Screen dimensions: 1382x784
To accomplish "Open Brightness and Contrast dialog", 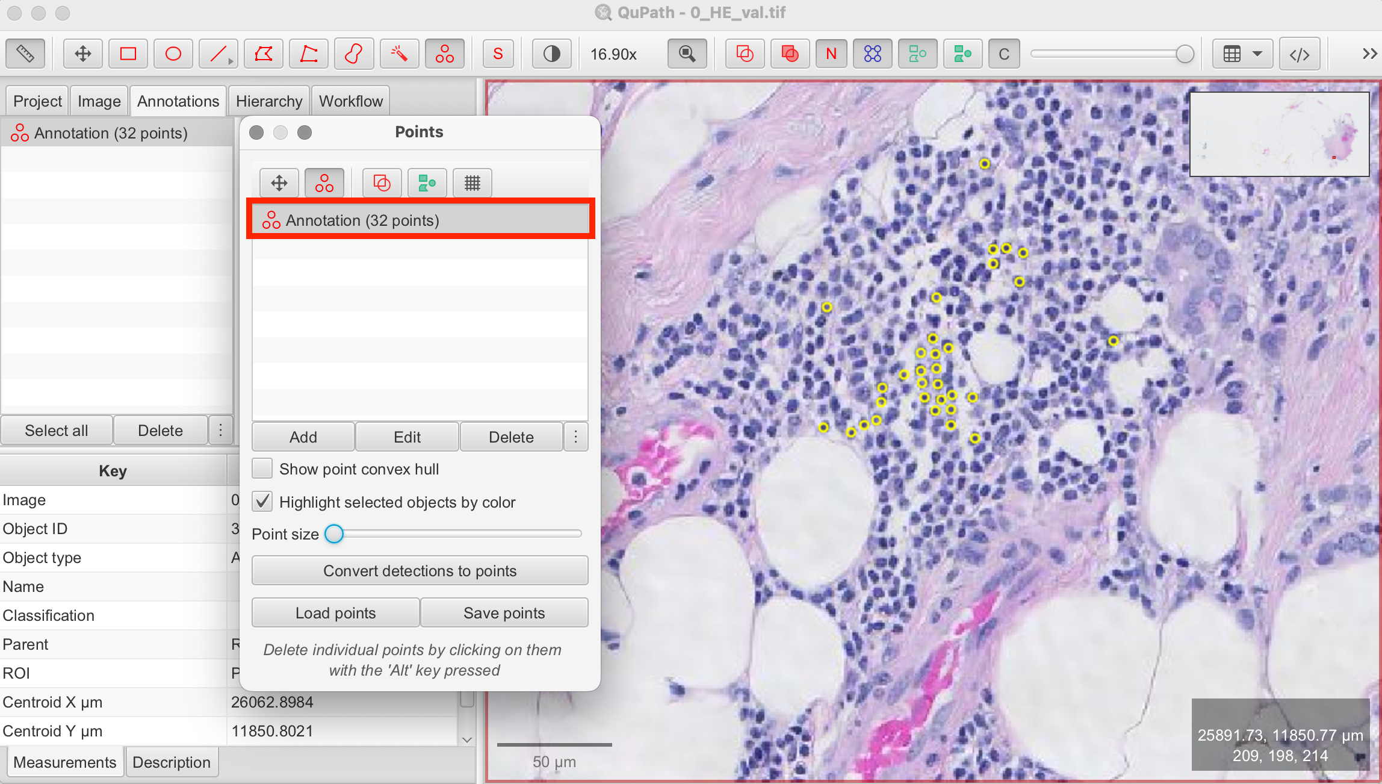I will coord(551,54).
